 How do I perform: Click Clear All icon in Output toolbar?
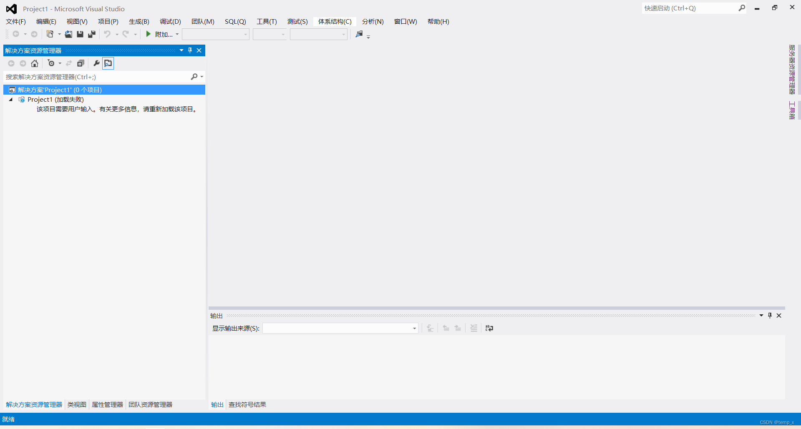[x=474, y=328]
